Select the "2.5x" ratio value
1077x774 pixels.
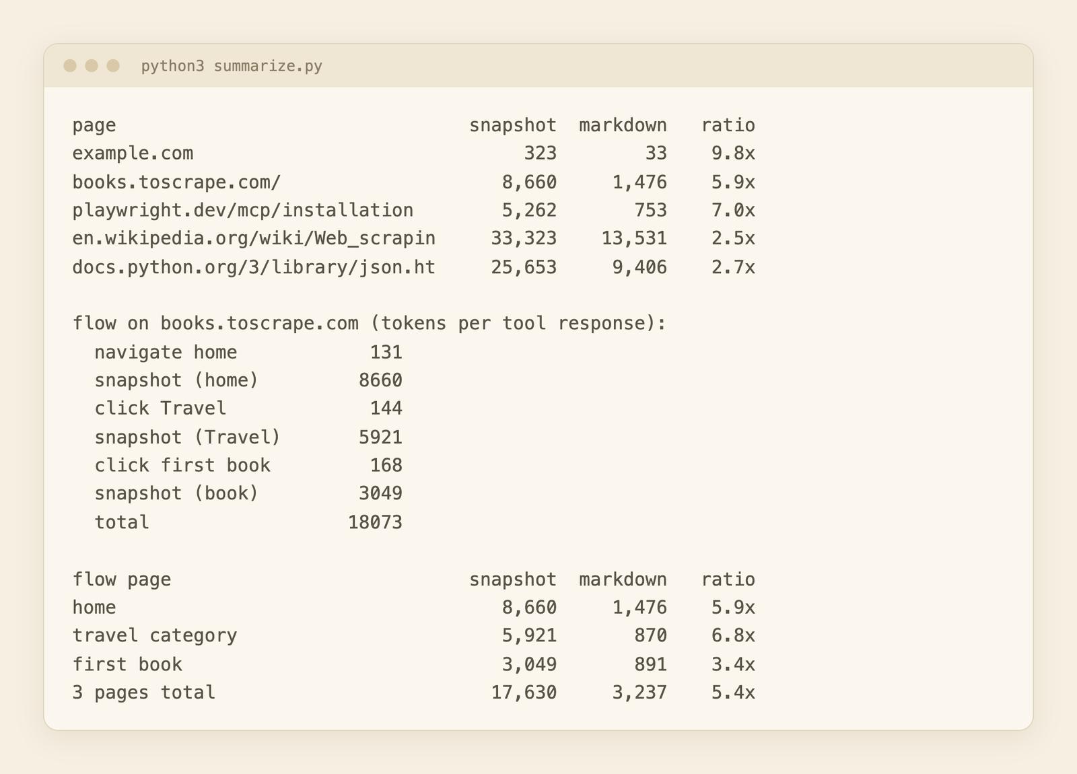click(x=733, y=239)
